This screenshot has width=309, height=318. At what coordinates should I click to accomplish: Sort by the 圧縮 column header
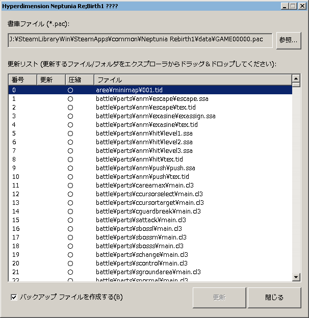coord(80,80)
